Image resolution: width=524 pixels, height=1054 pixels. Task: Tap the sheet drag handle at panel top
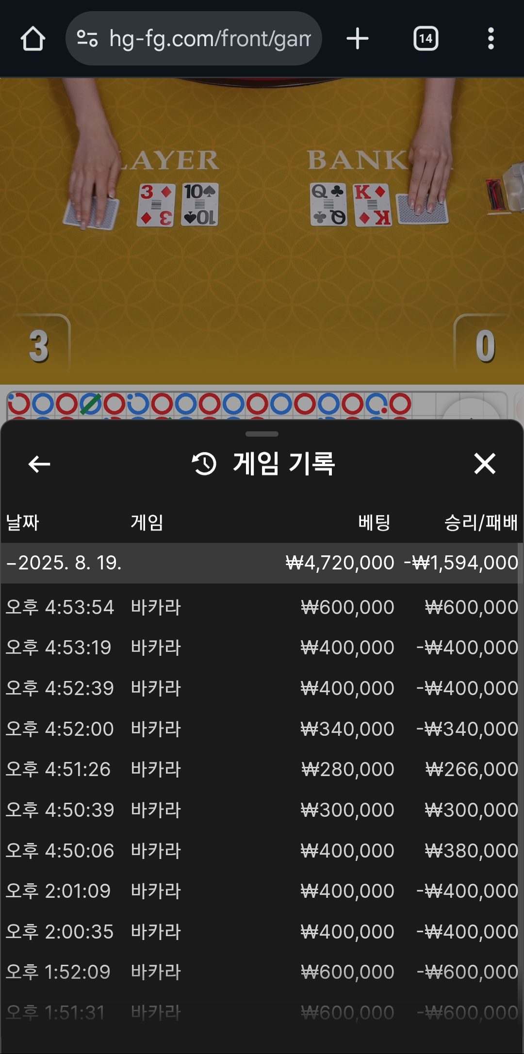(x=262, y=434)
